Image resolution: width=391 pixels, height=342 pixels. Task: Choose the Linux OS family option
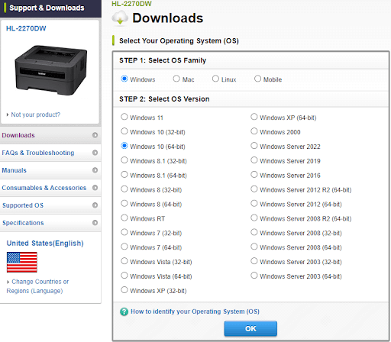[x=215, y=79]
